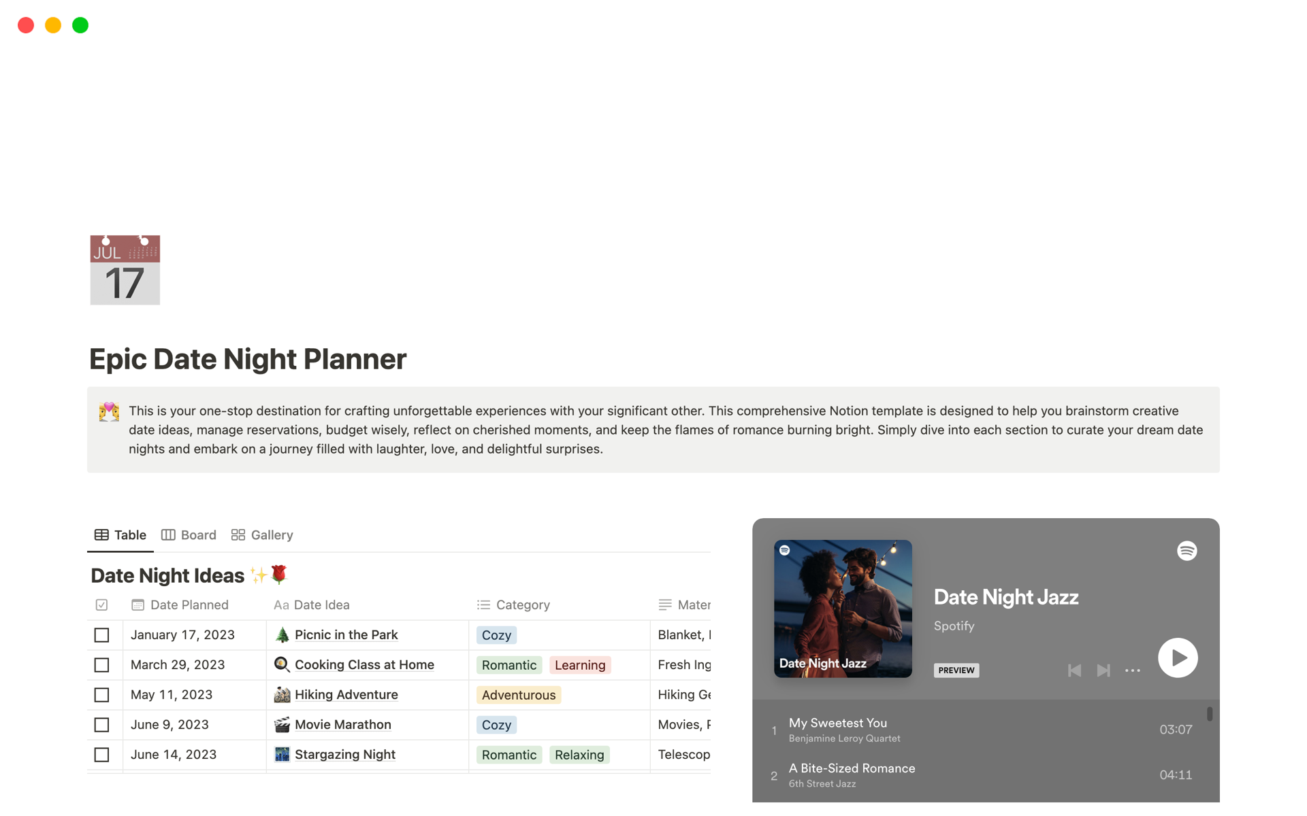This screenshot has width=1307, height=816.
Task: Click the skip backward button in music player
Action: (x=1073, y=670)
